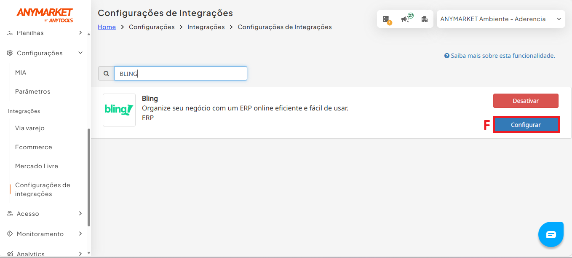Open Saiba mais sobre esta funcionalidade link
This screenshot has height=258, width=572.
(x=500, y=56)
